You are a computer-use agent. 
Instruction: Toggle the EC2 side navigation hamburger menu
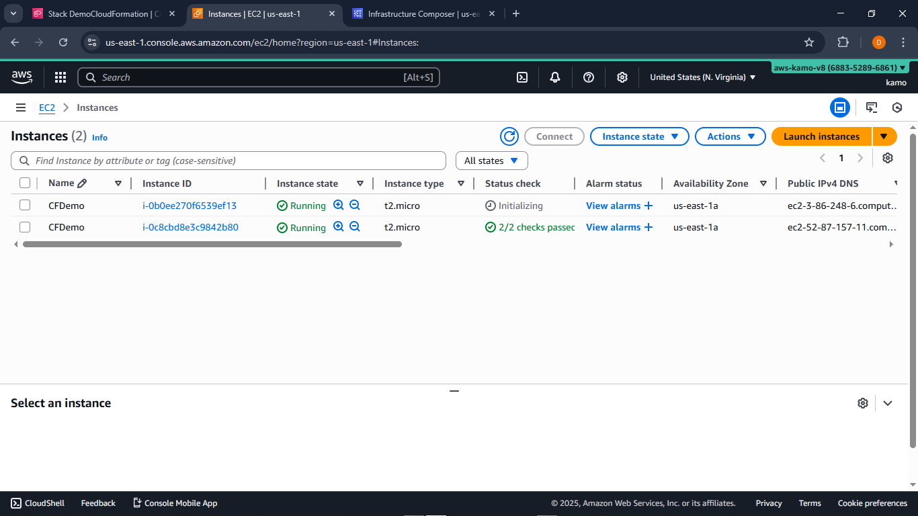[21, 107]
